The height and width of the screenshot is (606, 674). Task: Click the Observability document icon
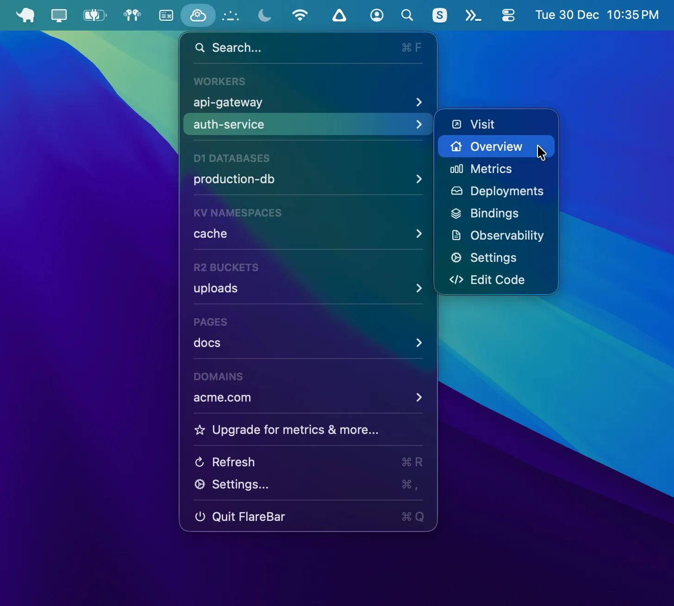(456, 235)
